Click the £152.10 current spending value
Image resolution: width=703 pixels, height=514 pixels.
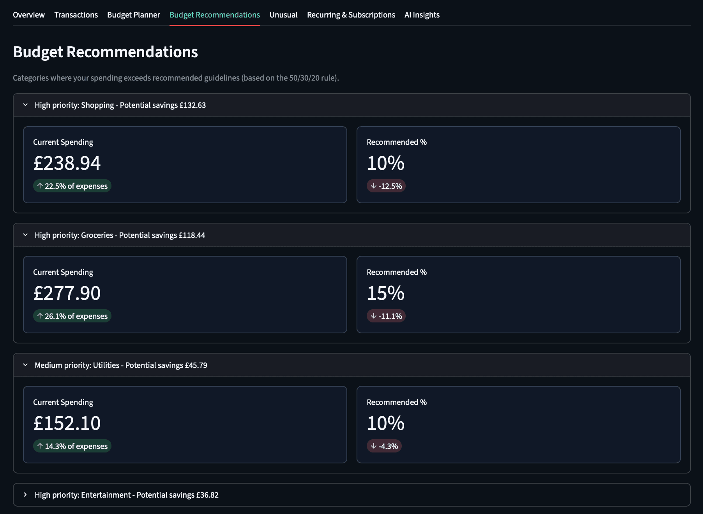tap(67, 423)
